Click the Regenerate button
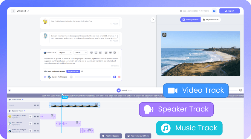The image size is (251, 139). (73, 71)
